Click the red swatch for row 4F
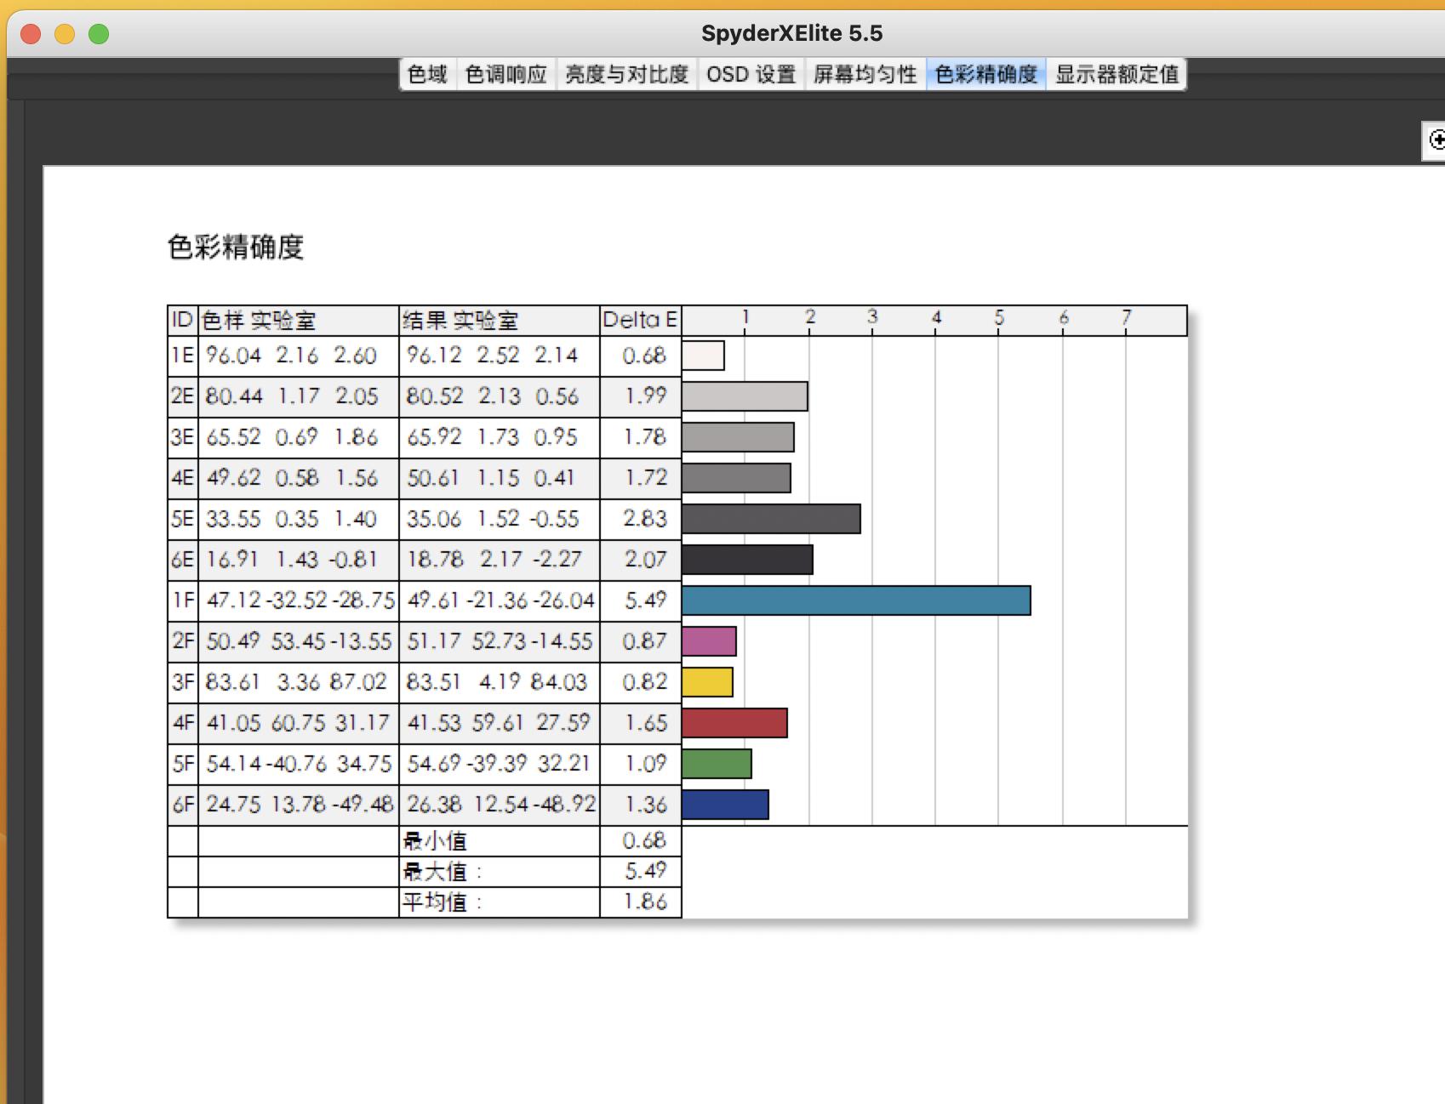Screen dimensions: 1445x1104 click(734, 722)
